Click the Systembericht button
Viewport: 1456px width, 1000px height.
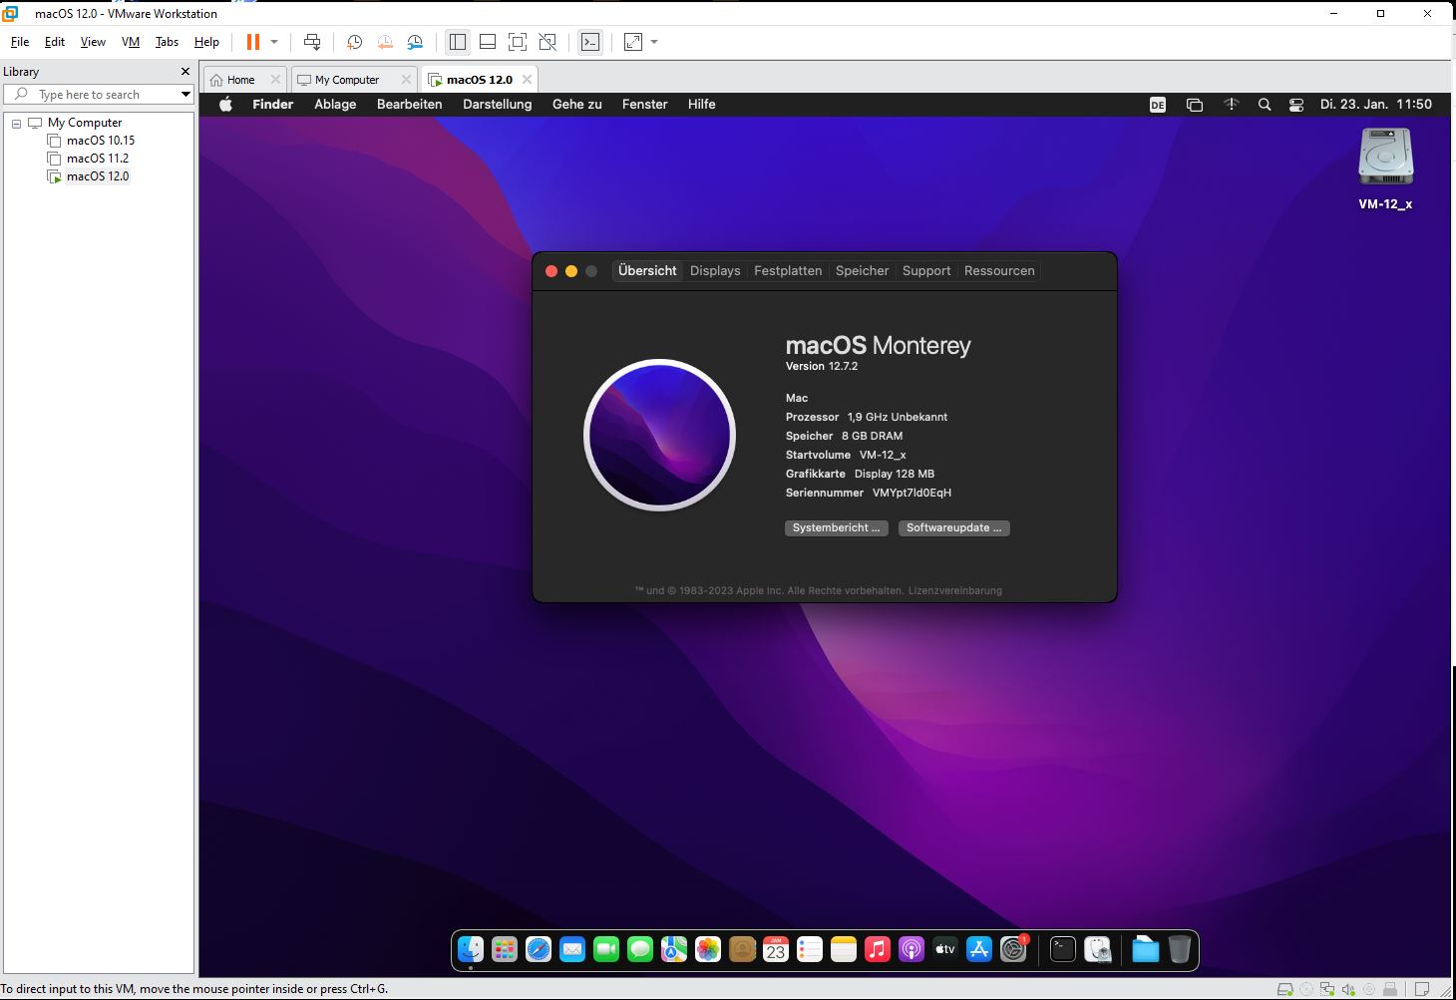[836, 528]
